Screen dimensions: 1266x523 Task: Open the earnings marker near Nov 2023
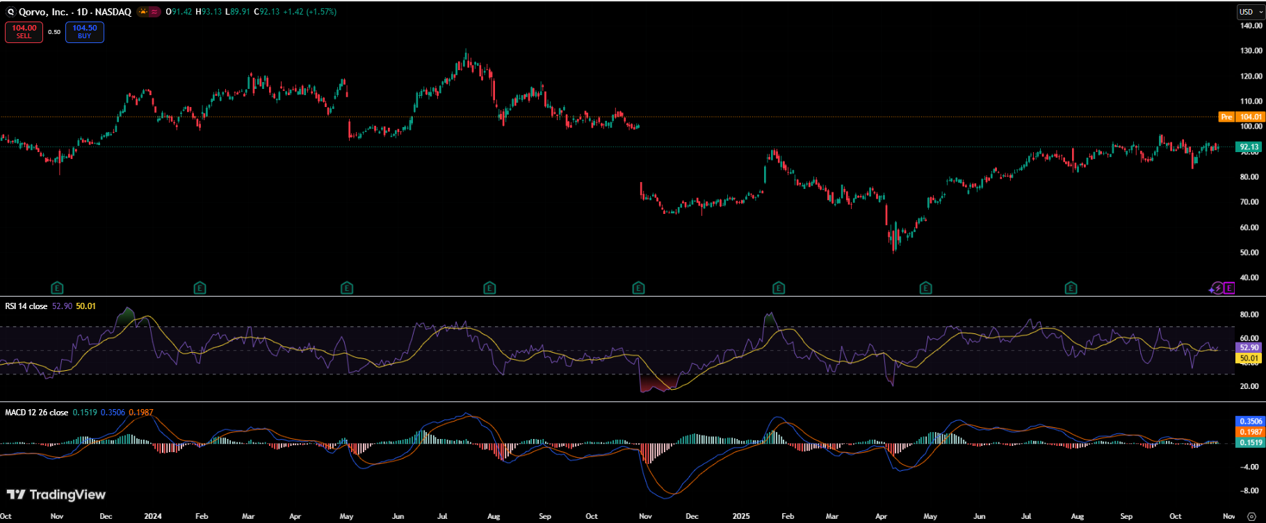pyautogui.click(x=58, y=288)
